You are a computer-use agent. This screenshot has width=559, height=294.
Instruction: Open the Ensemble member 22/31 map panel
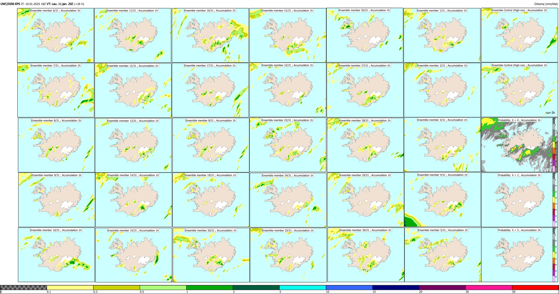click(x=288, y=90)
